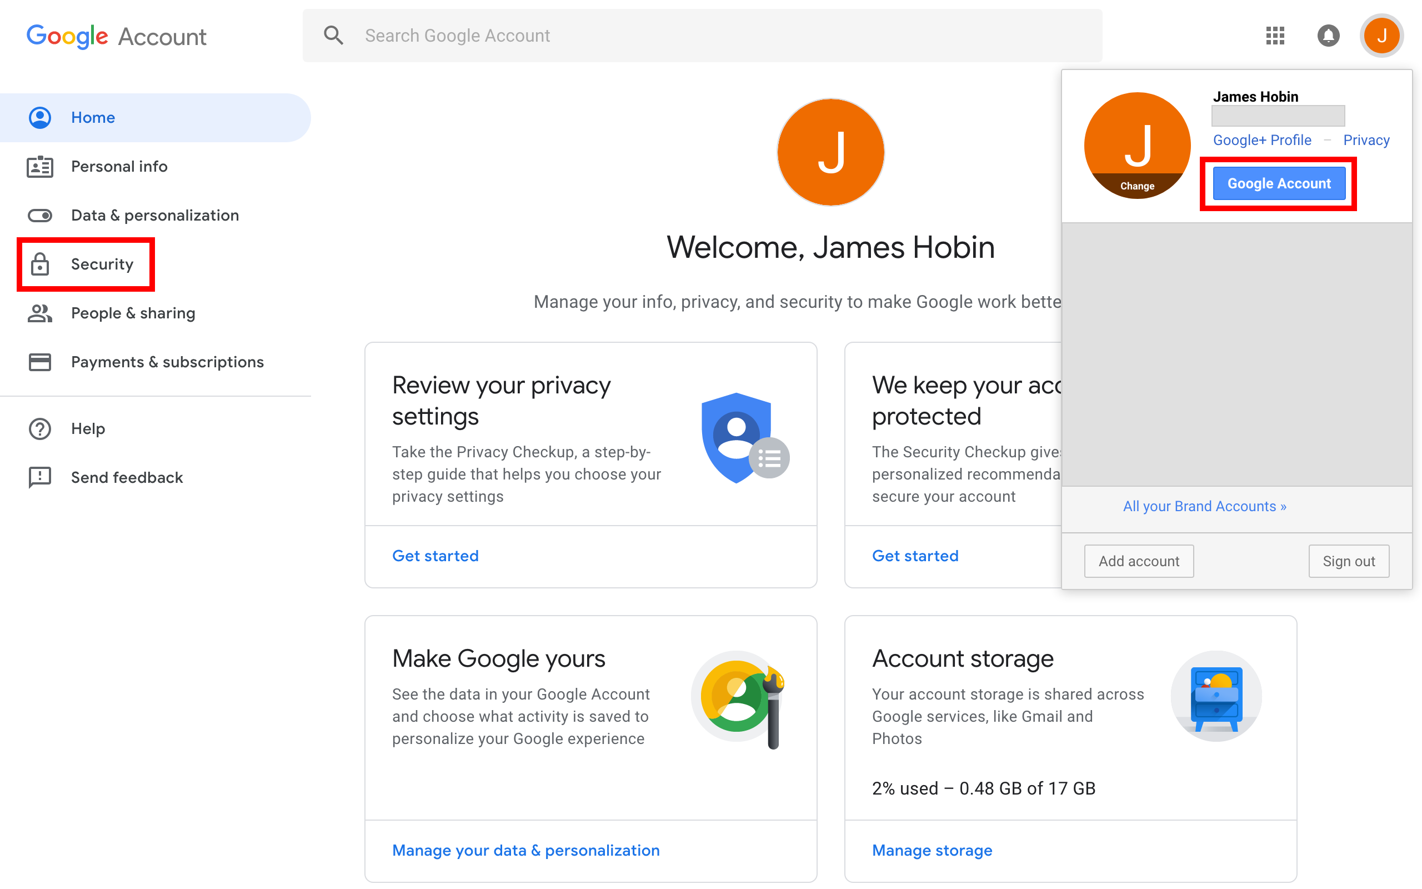The image size is (1422, 889).
Task: Go to Personal info in the sidebar
Action: [x=119, y=166]
